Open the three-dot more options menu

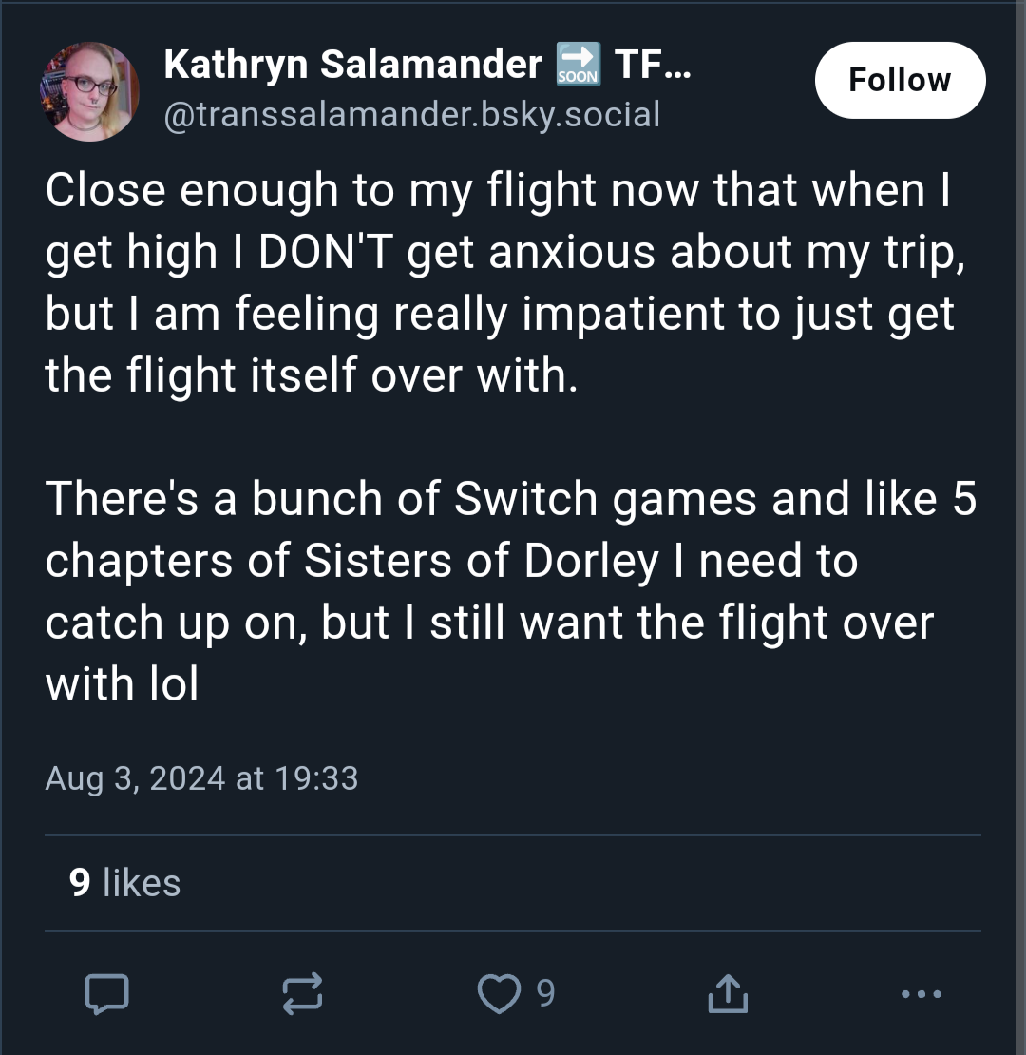921,993
